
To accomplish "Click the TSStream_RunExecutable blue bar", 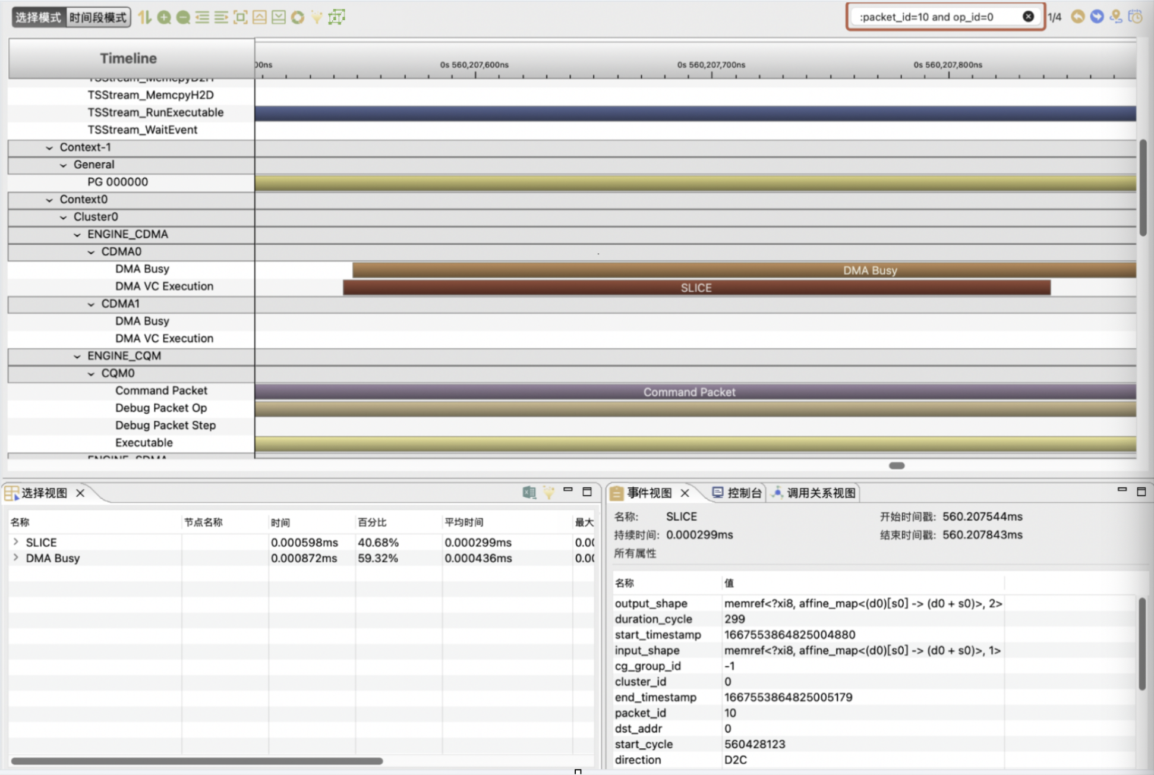I will pyautogui.click(x=695, y=113).
